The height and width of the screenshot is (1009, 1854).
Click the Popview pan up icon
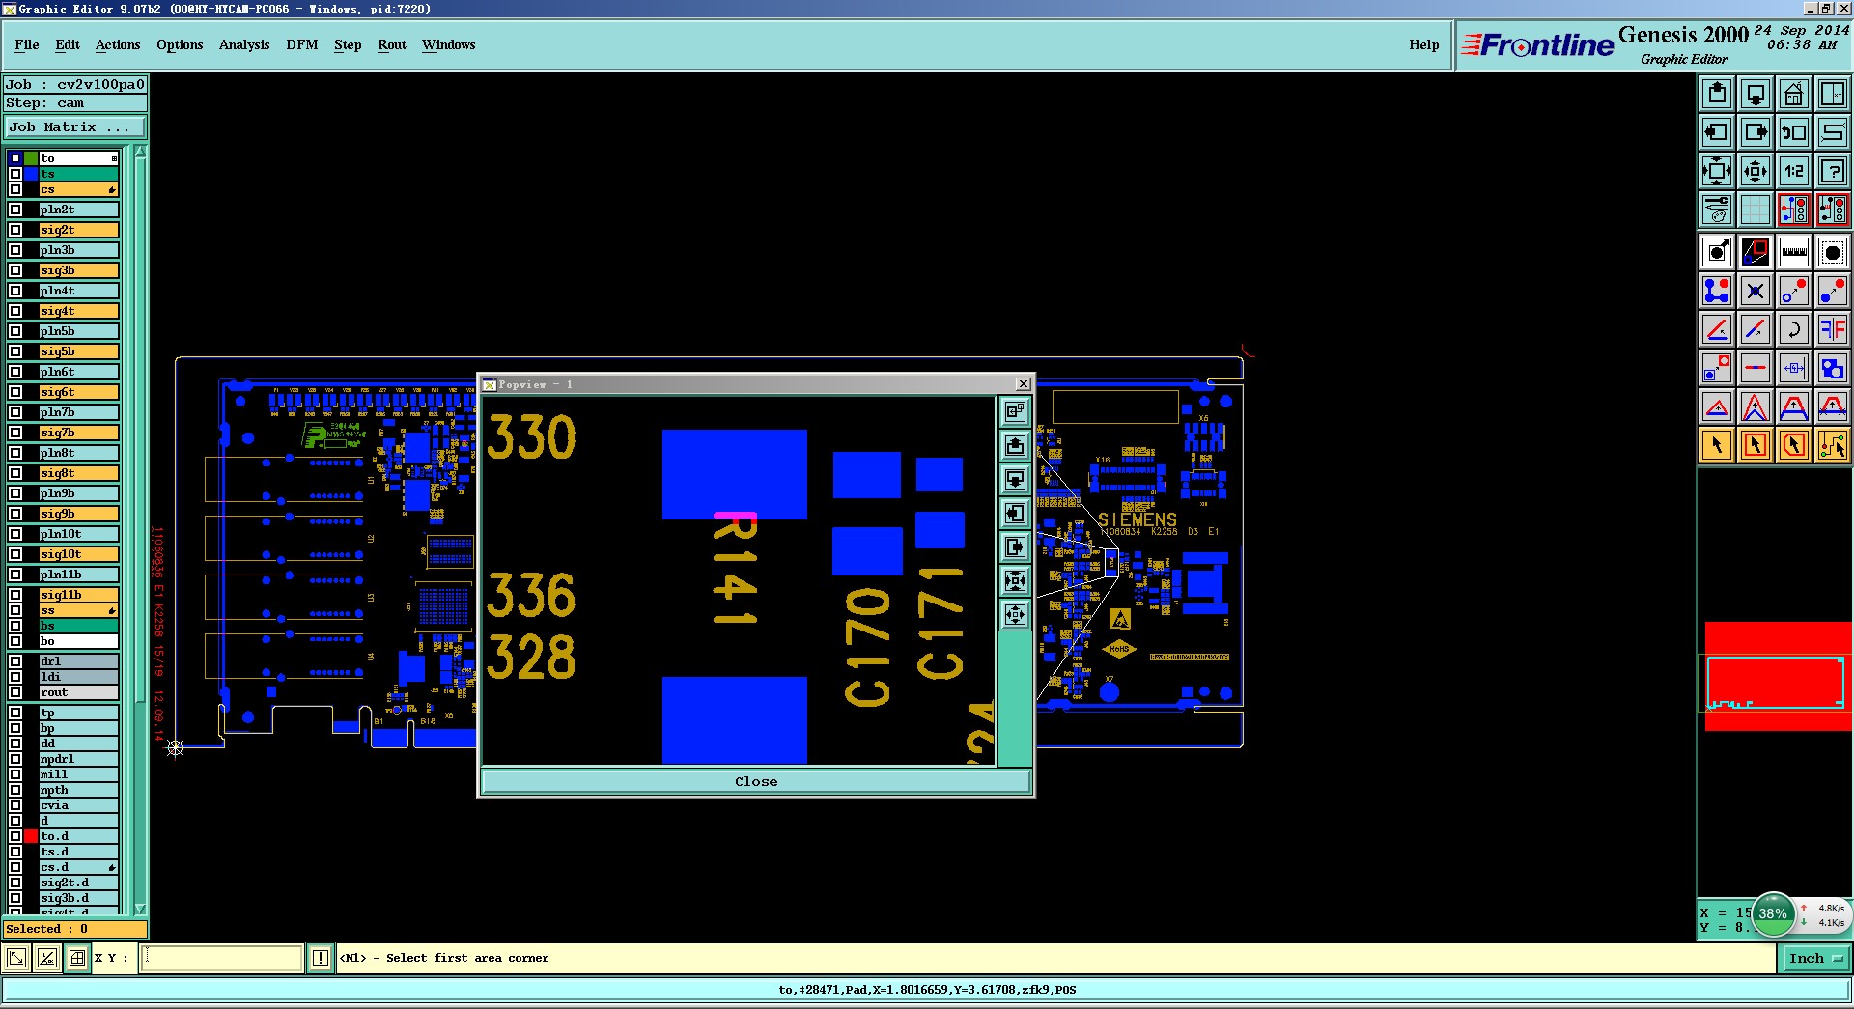[x=1015, y=445]
